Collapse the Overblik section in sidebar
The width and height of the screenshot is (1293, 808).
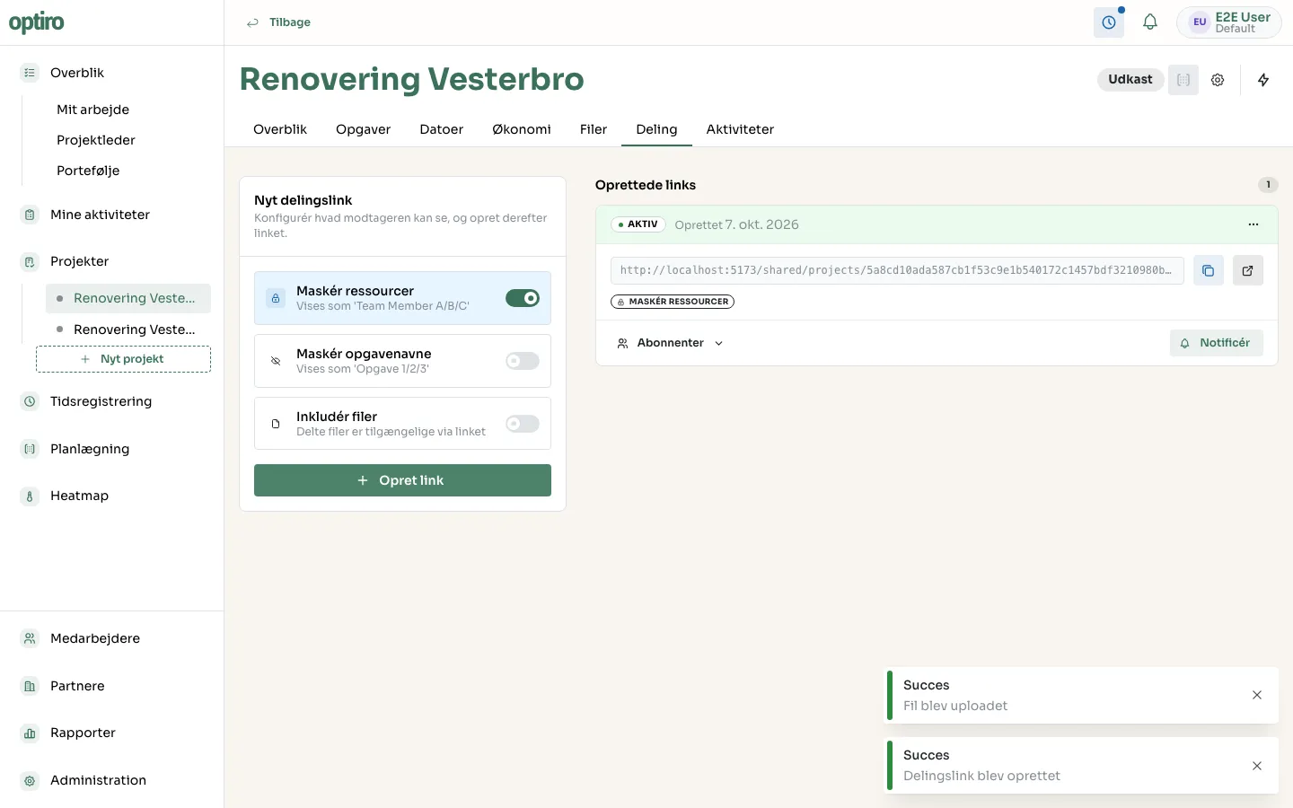click(77, 73)
